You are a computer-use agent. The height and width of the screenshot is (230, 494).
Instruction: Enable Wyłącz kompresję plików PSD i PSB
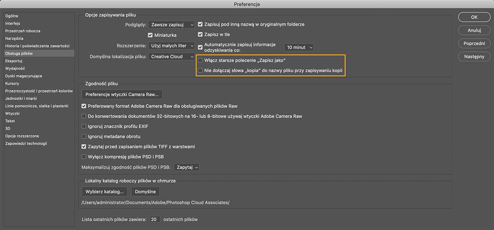(84, 157)
